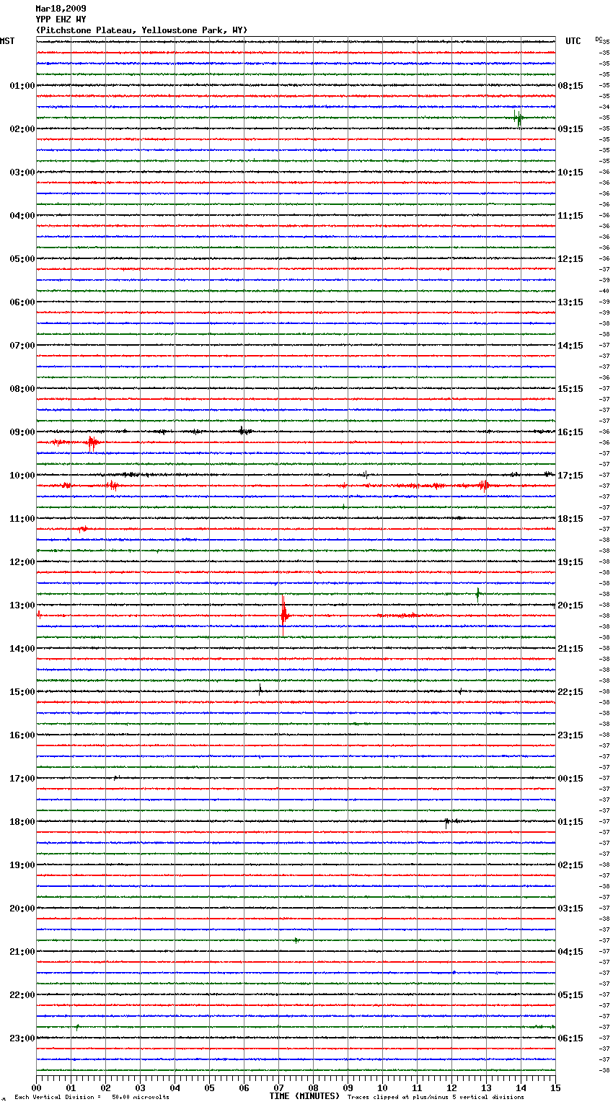Select the 02:00 MST time label
Image resolution: width=613 pixels, height=1107 pixels.
[22, 129]
